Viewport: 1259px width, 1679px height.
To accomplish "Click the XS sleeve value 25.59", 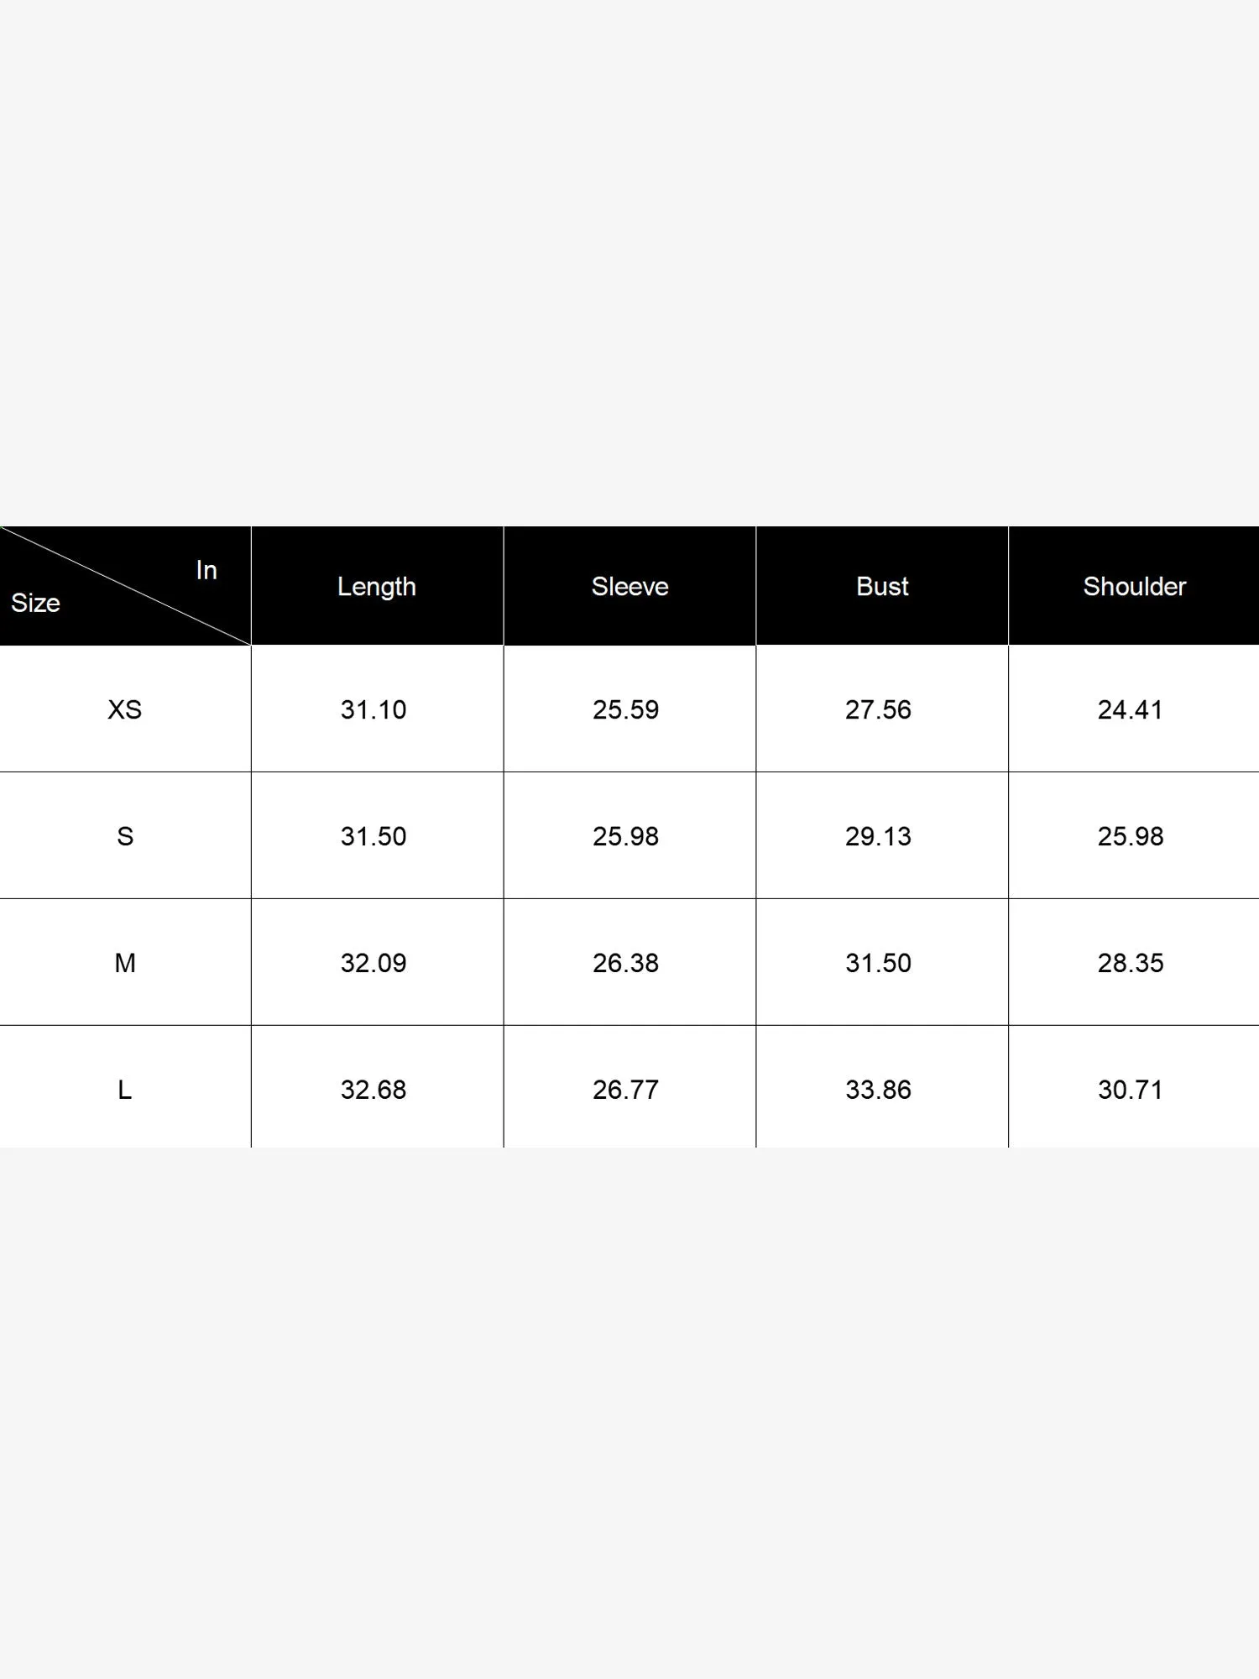I will (626, 709).
